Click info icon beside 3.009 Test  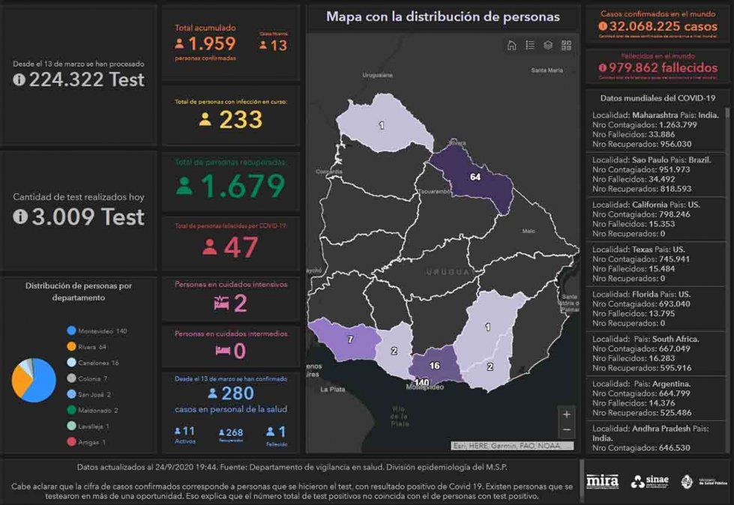point(20,217)
